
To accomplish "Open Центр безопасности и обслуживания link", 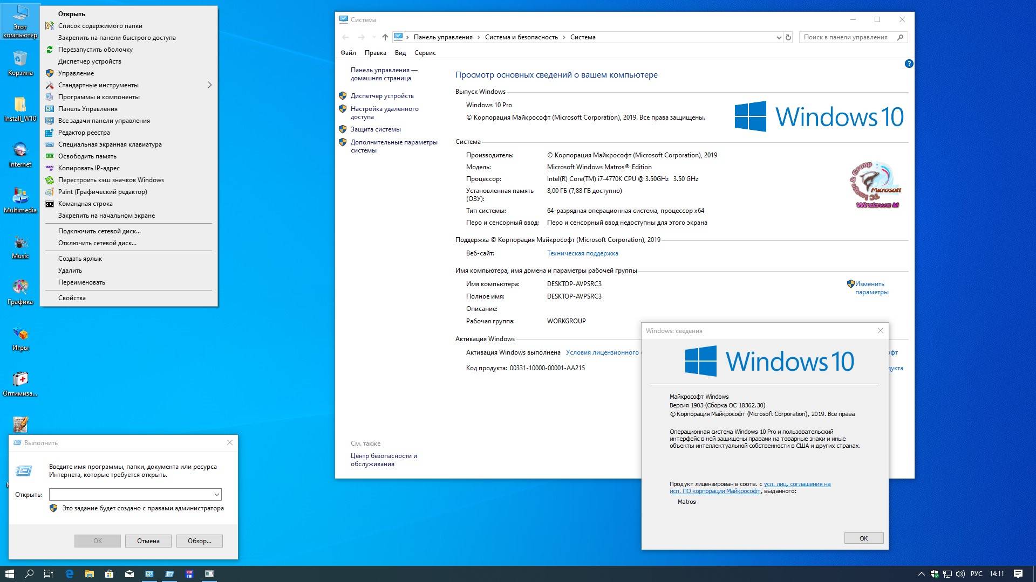I will click(384, 460).
